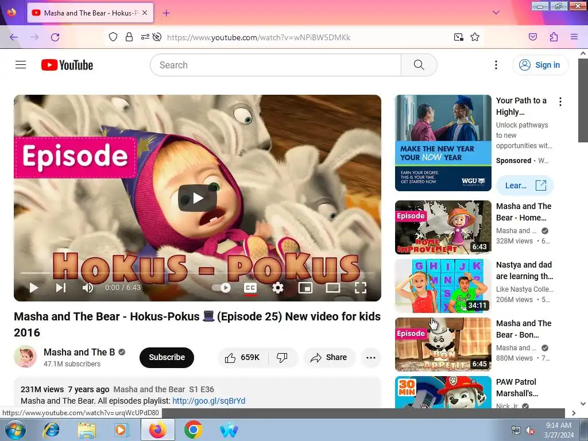The width and height of the screenshot is (588, 441).
Task: Like the video (659K)
Action: point(243,357)
